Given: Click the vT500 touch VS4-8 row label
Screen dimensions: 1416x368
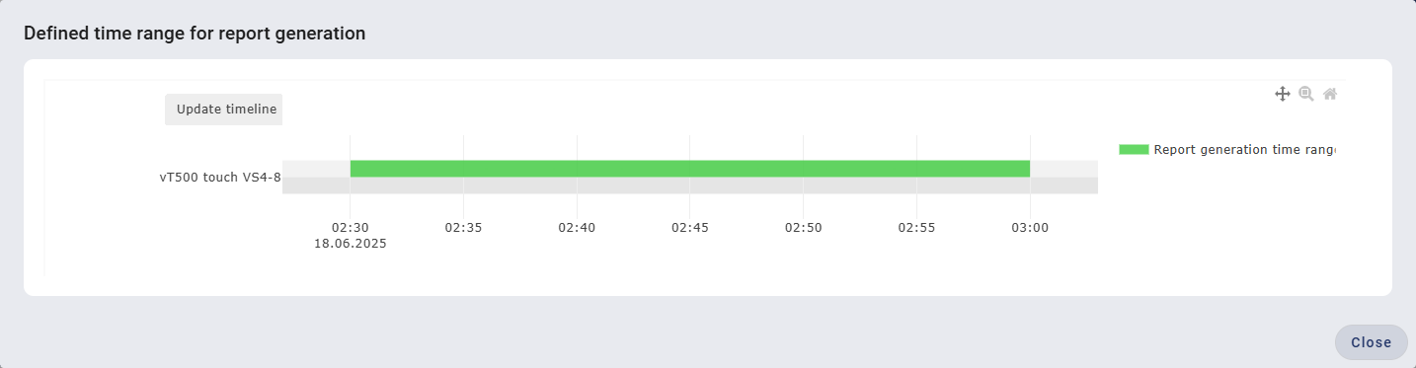Looking at the screenshot, I should click(x=220, y=179).
